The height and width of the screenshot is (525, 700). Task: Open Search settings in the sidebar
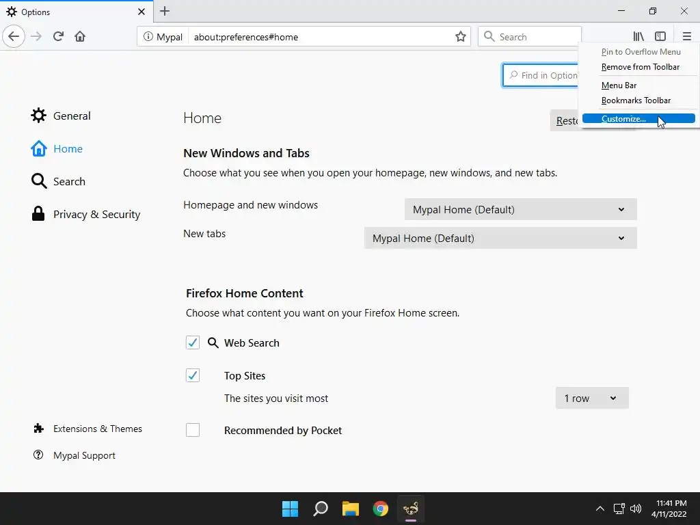(58, 181)
